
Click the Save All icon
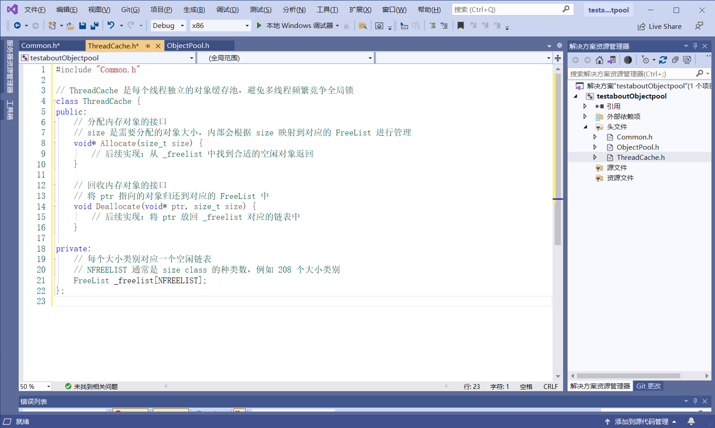click(x=95, y=26)
